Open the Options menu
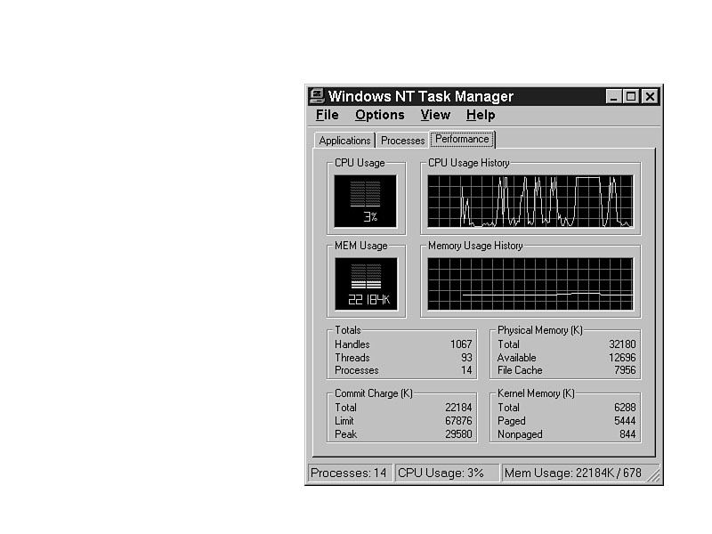 pyautogui.click(x=379, y=115)
